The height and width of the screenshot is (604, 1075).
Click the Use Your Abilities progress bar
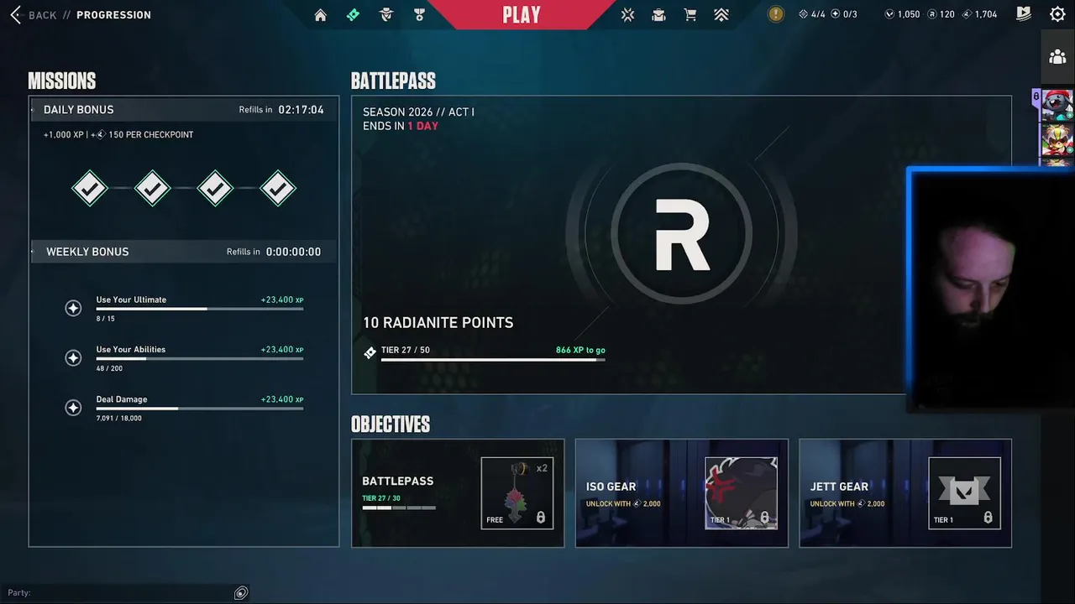(x=200, y=359)
